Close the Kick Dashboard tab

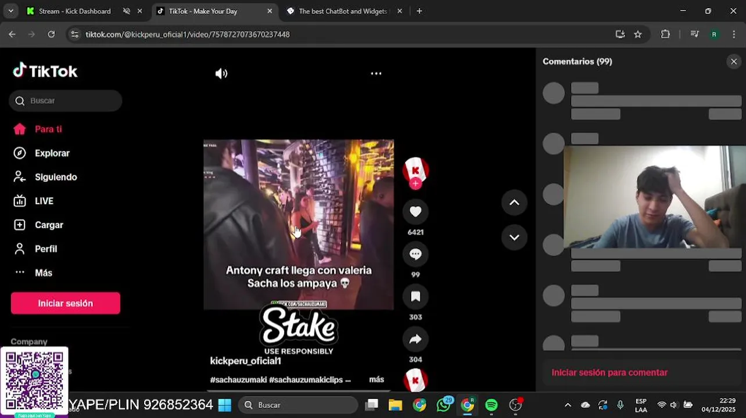pos(139,11)
